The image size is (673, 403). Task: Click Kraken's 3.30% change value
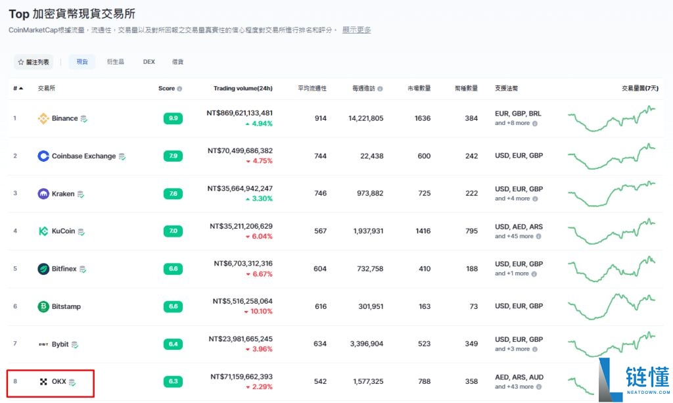coord(262,199)
